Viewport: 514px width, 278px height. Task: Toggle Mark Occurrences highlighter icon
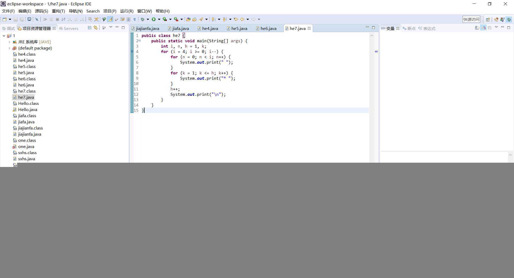click(110, 19)
